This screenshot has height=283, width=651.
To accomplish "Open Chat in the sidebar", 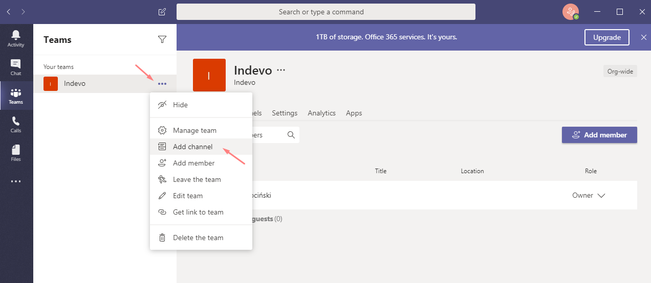I will click(16, 67).
